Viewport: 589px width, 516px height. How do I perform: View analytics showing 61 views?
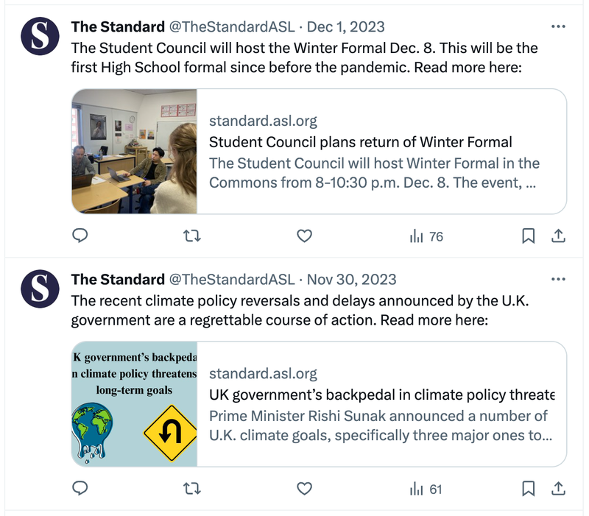[x=426, y=489]
